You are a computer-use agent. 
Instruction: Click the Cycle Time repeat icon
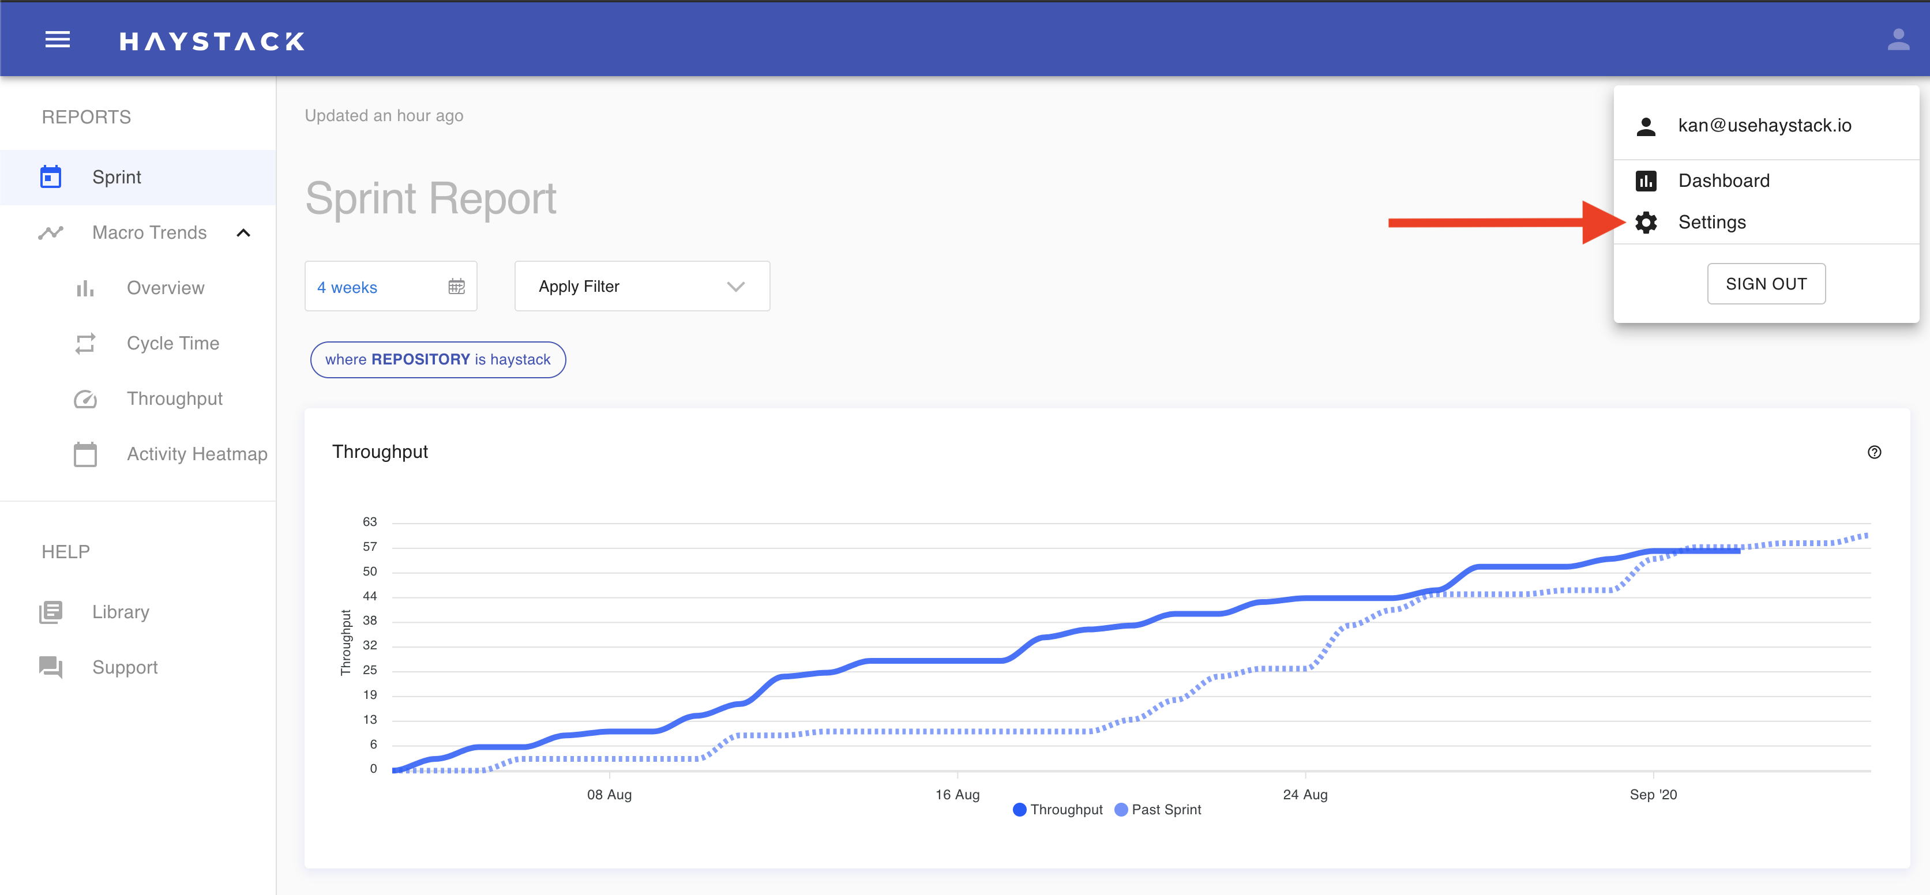[x=85, y=343]
